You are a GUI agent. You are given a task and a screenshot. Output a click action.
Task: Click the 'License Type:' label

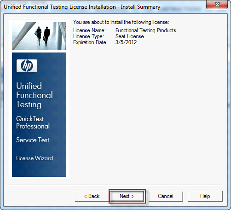coord(88,36)
